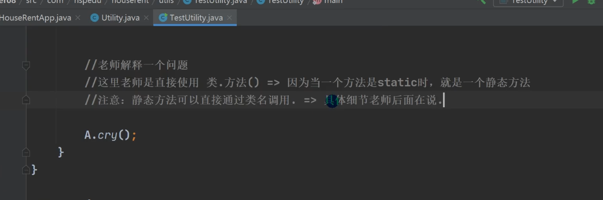Close the TestUtility.java editor tab

coord(229,18)
